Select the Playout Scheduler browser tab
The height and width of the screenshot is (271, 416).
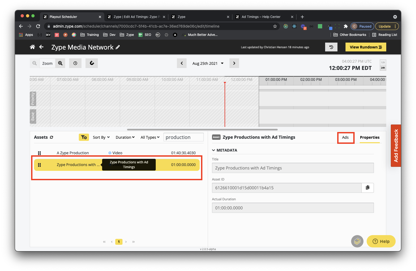coord(72,17)
